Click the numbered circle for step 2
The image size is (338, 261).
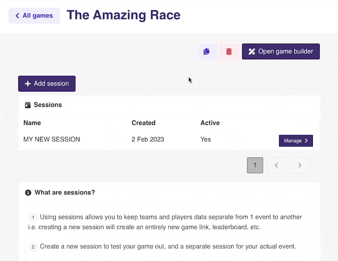(33, 247)
